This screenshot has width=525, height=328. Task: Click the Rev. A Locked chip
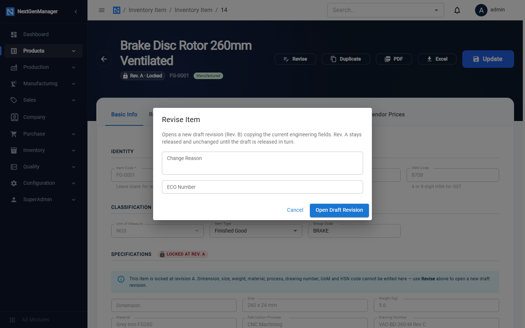tap(143, 76)
